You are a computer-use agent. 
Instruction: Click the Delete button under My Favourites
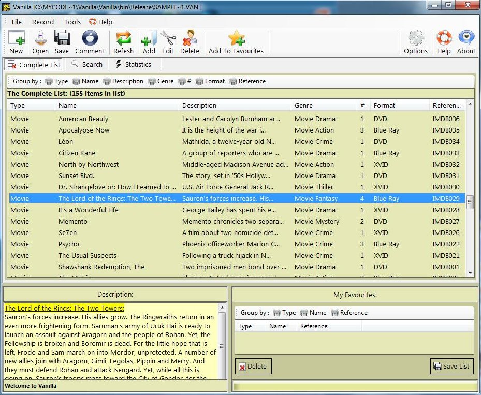pos(253,366)
